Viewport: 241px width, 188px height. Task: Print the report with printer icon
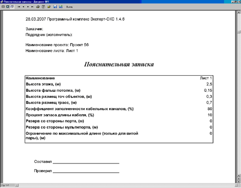coord(38,7)
